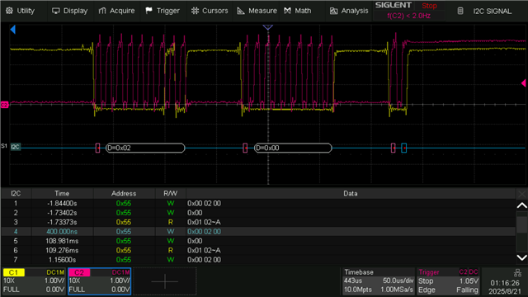528x297 pixels.
Task: Click the network status icon
Action: [517, 272]
